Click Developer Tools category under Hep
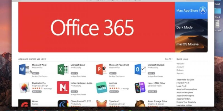Screen dimensions: 223x111 click(155, 86)
